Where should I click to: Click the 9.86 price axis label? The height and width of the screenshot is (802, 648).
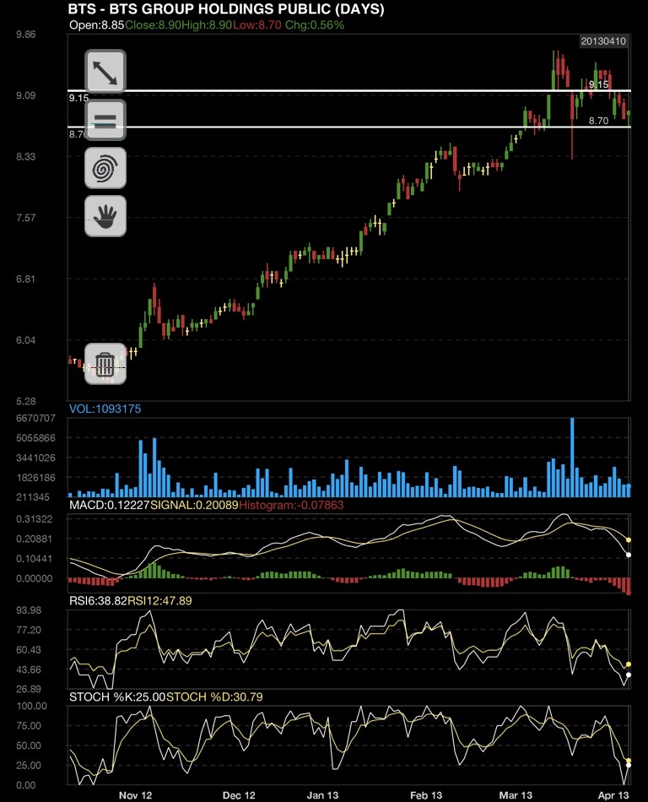tap(25, 35)
